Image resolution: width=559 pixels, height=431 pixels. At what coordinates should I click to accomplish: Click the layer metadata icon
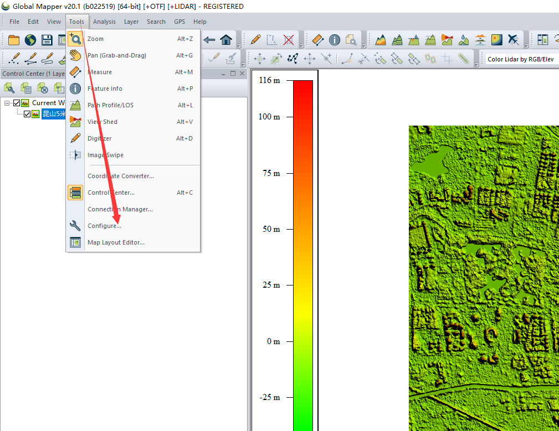click(25, 87)
